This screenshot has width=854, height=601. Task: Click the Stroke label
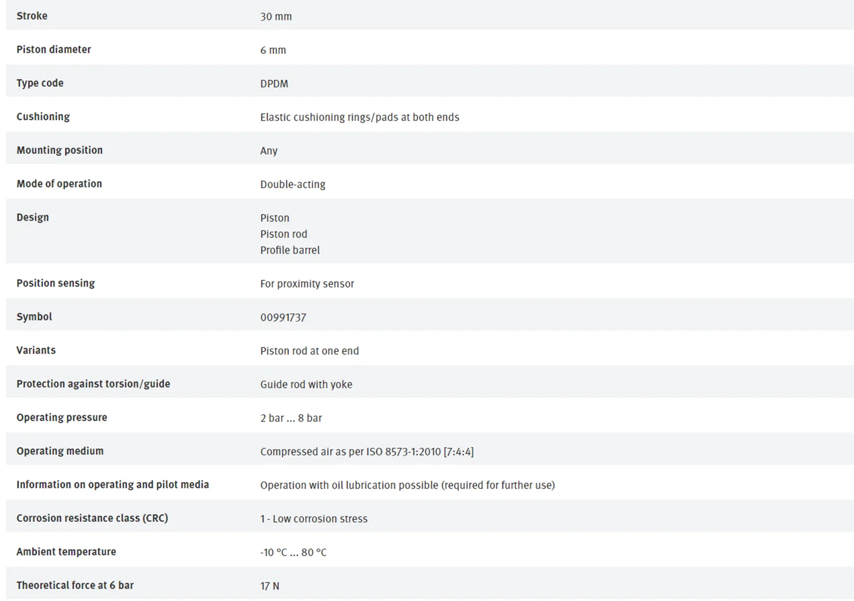(32, 16)
